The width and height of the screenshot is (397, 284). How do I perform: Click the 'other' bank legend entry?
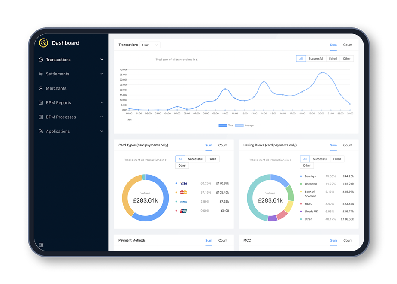308,219
